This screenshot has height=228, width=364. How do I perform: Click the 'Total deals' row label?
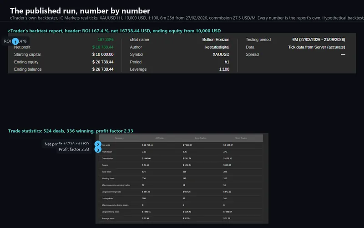(x=106, y=172)
